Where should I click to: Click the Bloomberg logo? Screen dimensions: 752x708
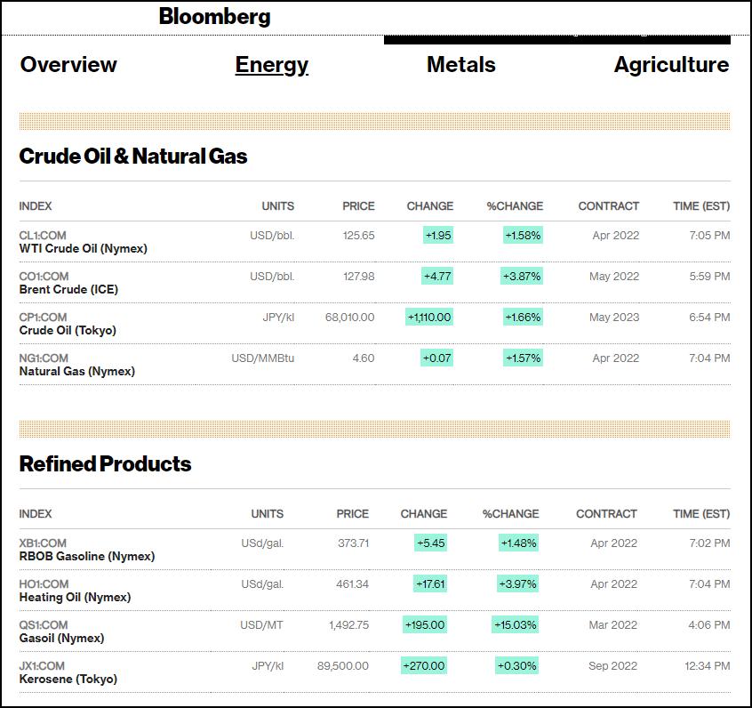pyautogui.click(x=214, y=17)
